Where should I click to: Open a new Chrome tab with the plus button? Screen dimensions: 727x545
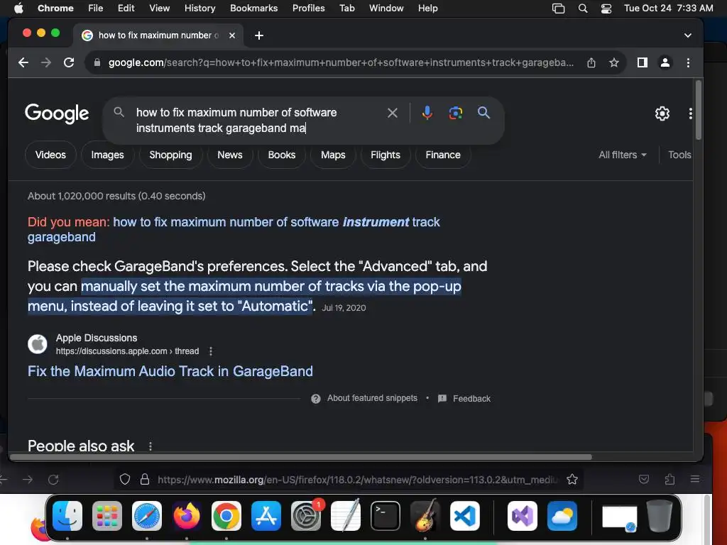(x=259, y=35)
